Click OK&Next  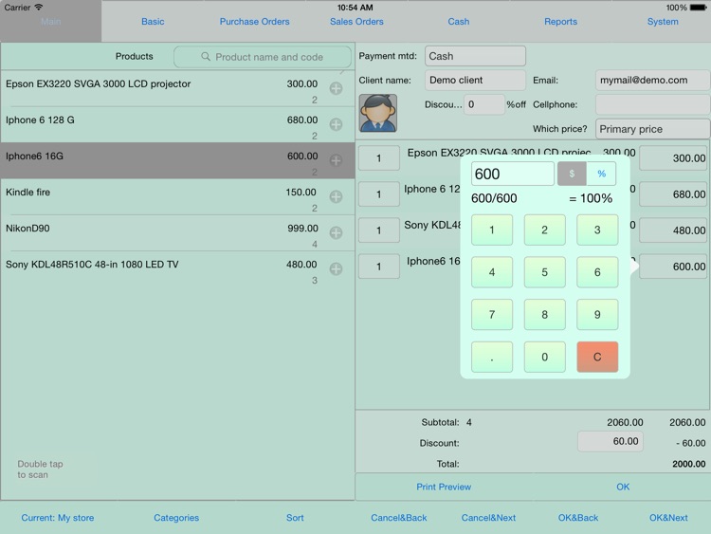[x=668, y=518]
